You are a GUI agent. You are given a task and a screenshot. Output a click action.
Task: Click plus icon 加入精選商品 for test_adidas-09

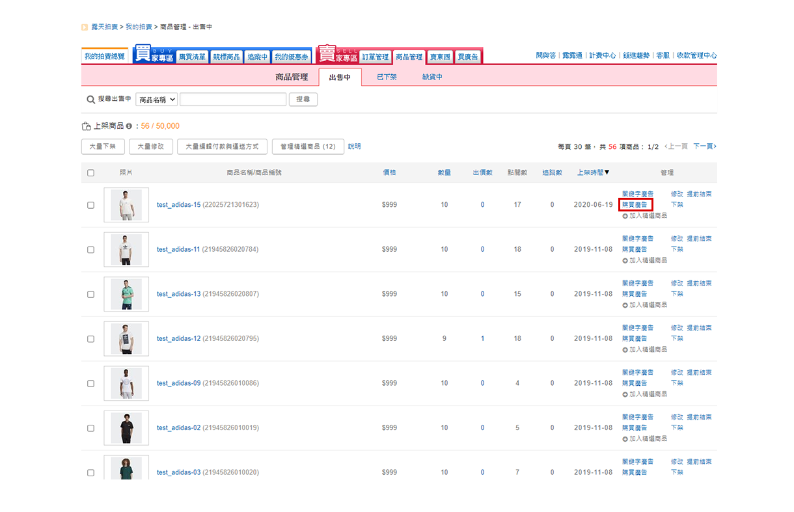point(625,394)
